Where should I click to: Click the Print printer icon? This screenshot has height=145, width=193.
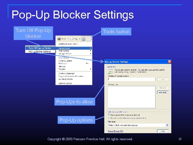click(59, 39)
